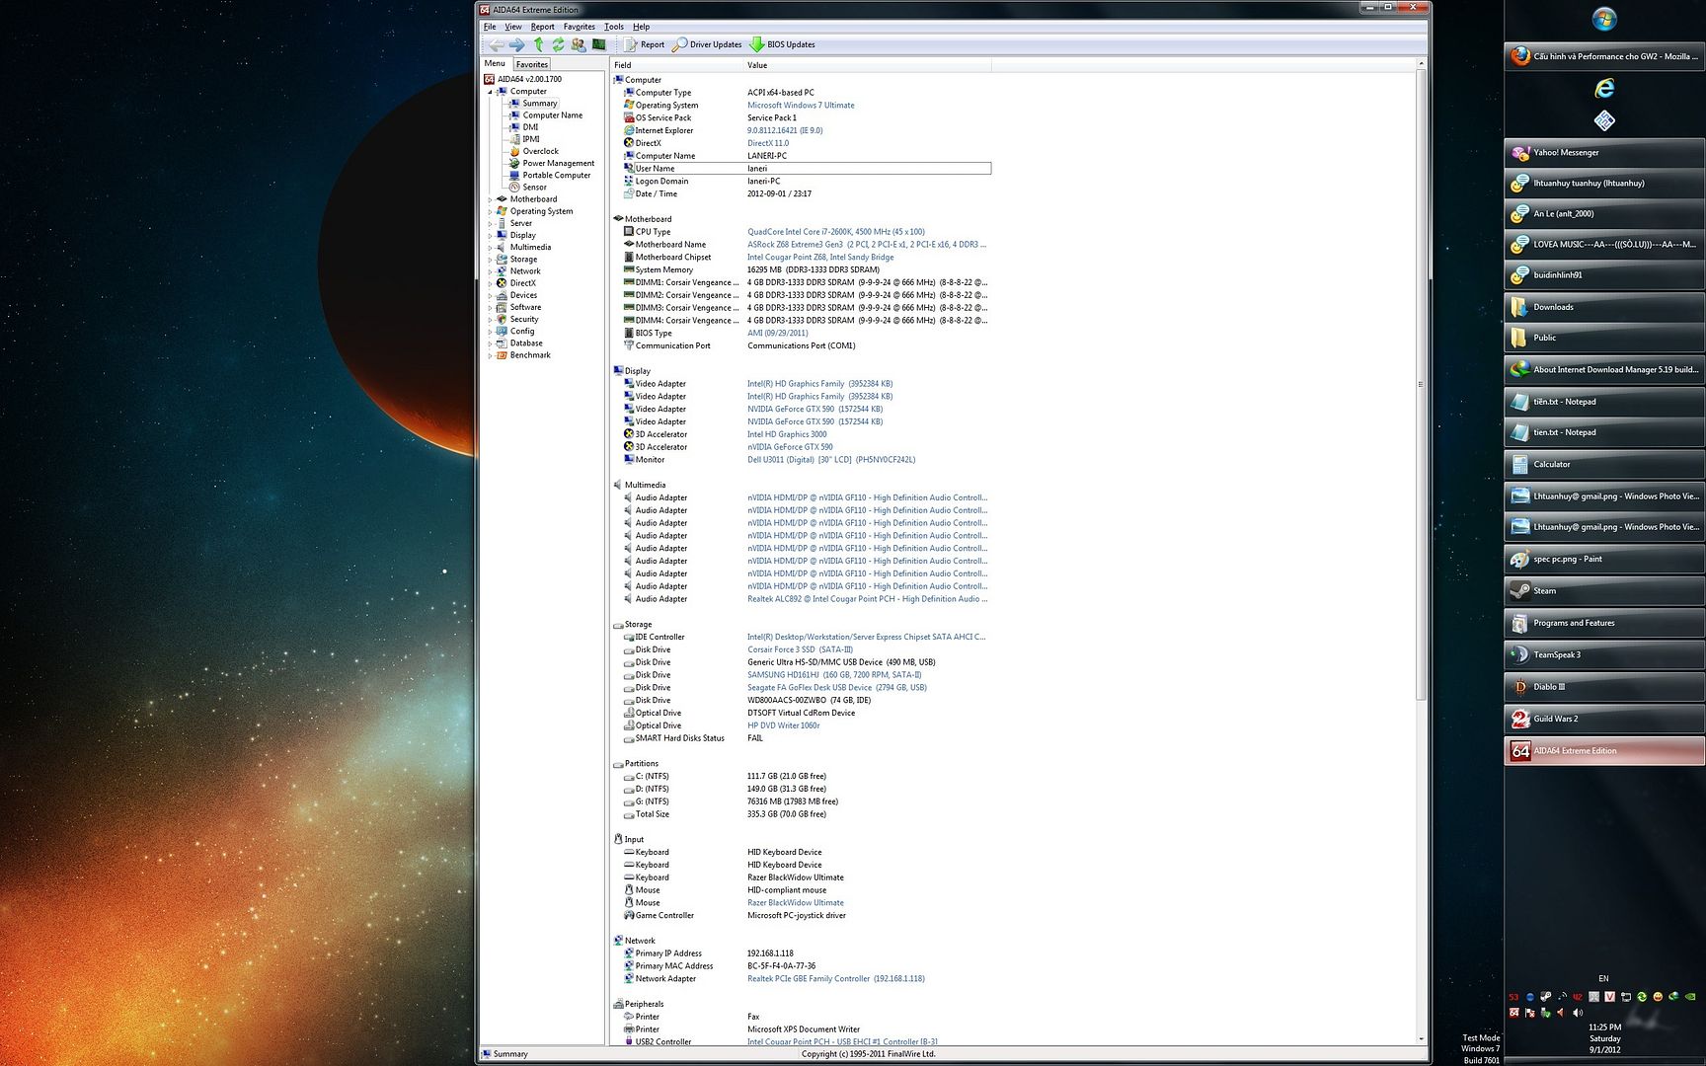Switch to Calculator in taskbar
Image resolution: width=1706 pixels, height=1066 pixels.
pos(1604,464)
